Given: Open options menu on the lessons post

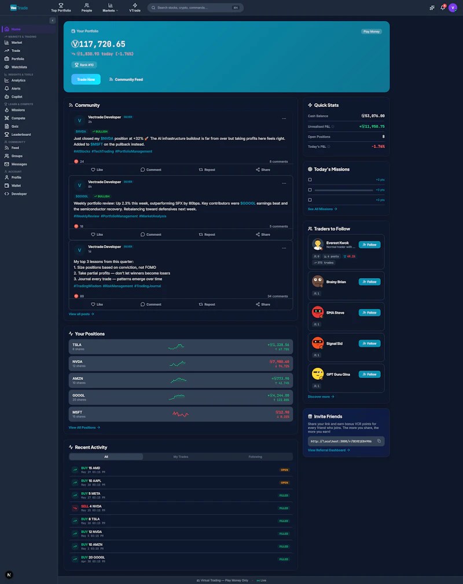Looking at the screenshot, I should [x=284, y=248].
